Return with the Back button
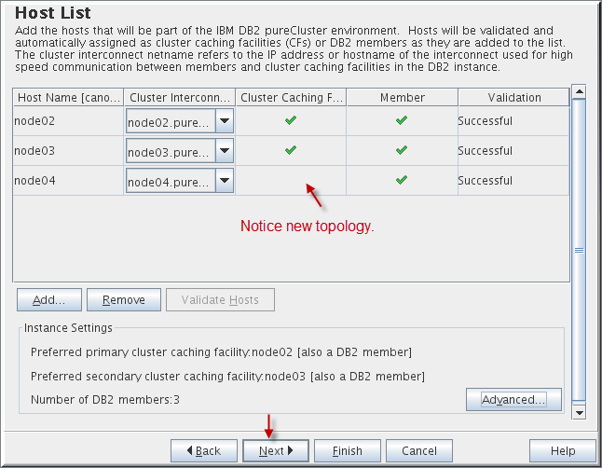 (204, 450)
